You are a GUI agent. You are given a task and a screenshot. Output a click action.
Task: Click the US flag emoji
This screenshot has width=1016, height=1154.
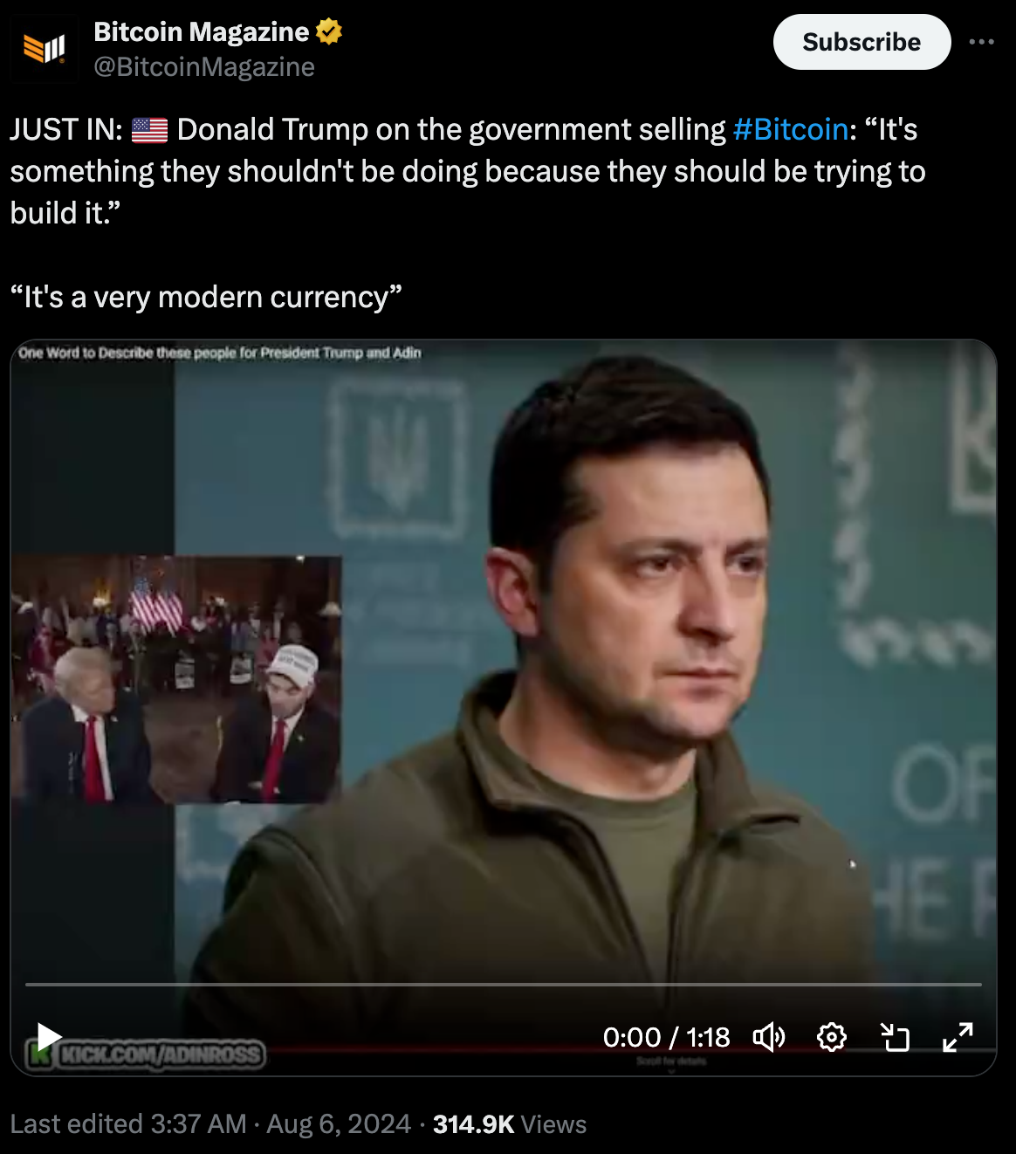coord(150,130)
